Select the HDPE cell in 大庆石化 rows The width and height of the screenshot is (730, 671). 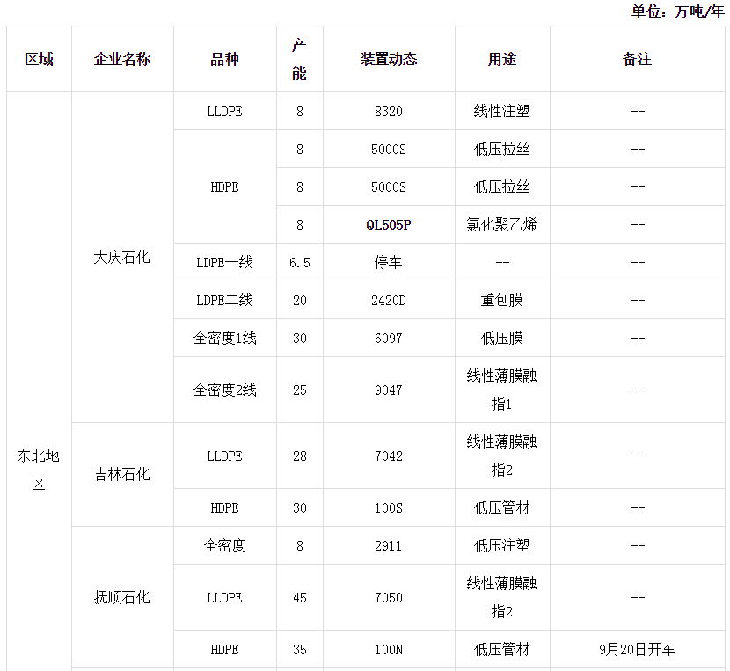225,186
